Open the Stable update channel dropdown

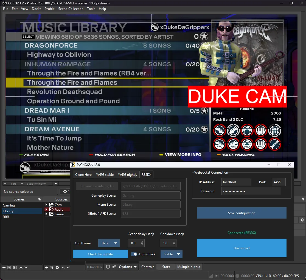click(172, 254)
